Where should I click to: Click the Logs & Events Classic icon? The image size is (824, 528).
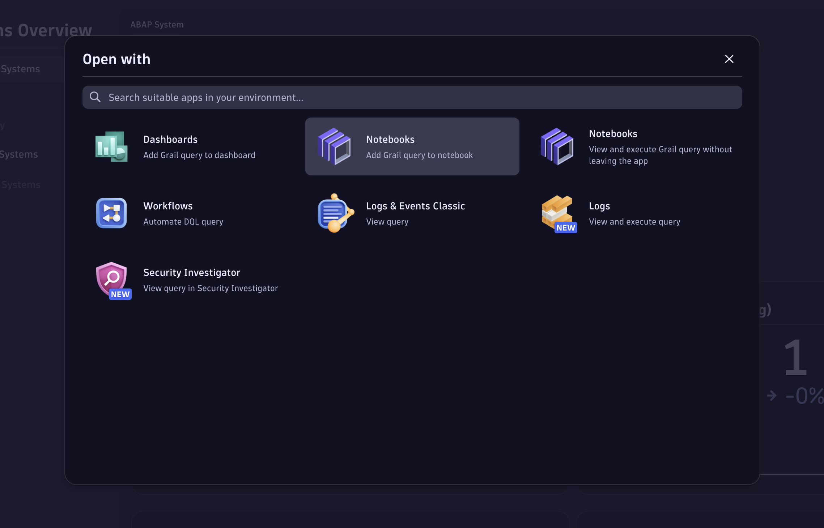334,213
